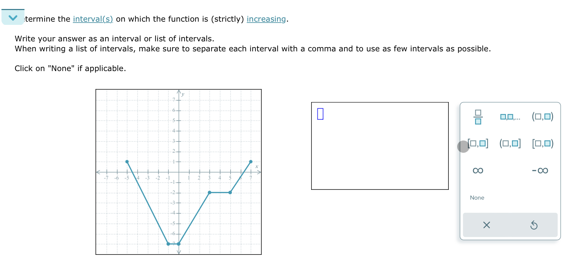The width and height of the screenshot is (578, 260).
Task: Insert the half-open interval [□,□) template
Action: pyautogui.click(x=543, y=143)
